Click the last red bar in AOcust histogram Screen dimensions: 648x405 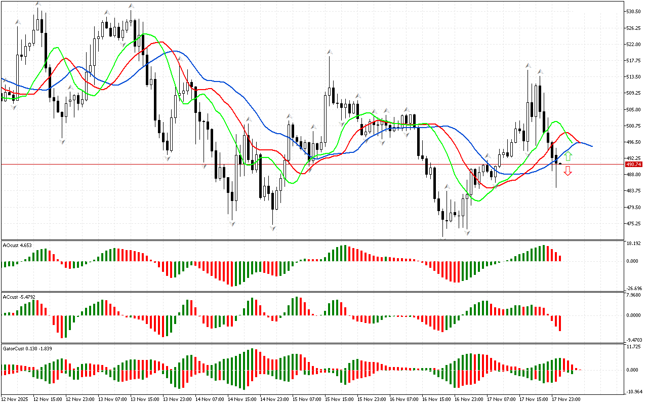click(560, 258)
